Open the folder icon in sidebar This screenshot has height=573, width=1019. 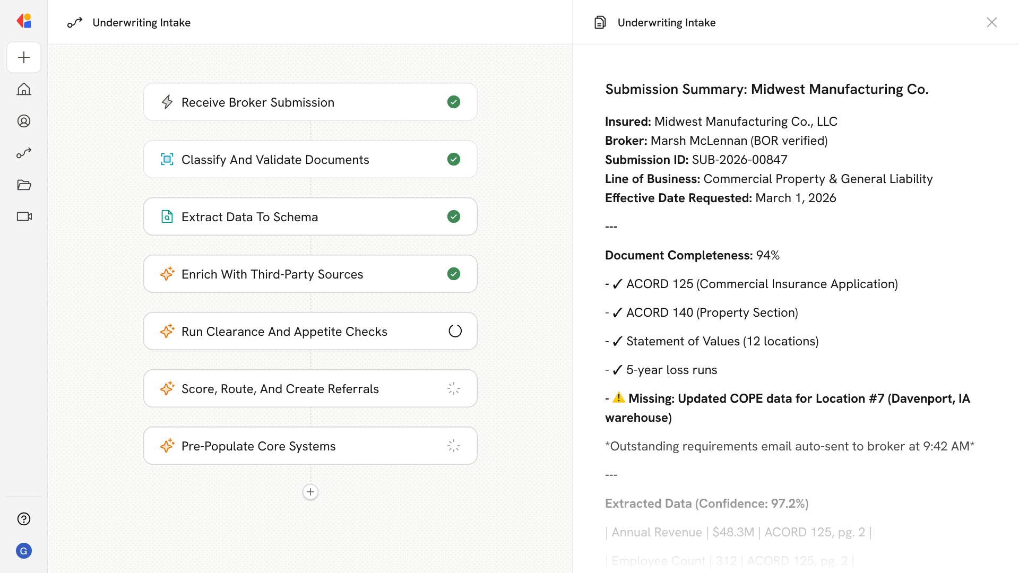pyautogui.click(x=24, y=185)
